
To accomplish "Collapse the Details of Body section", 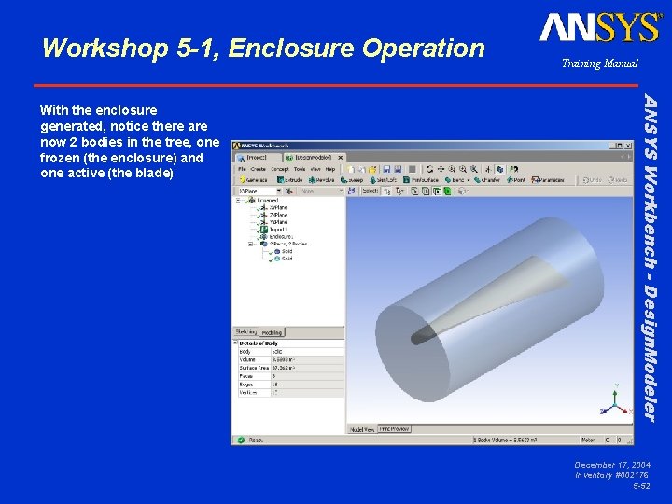I will (x=235, y=343).
